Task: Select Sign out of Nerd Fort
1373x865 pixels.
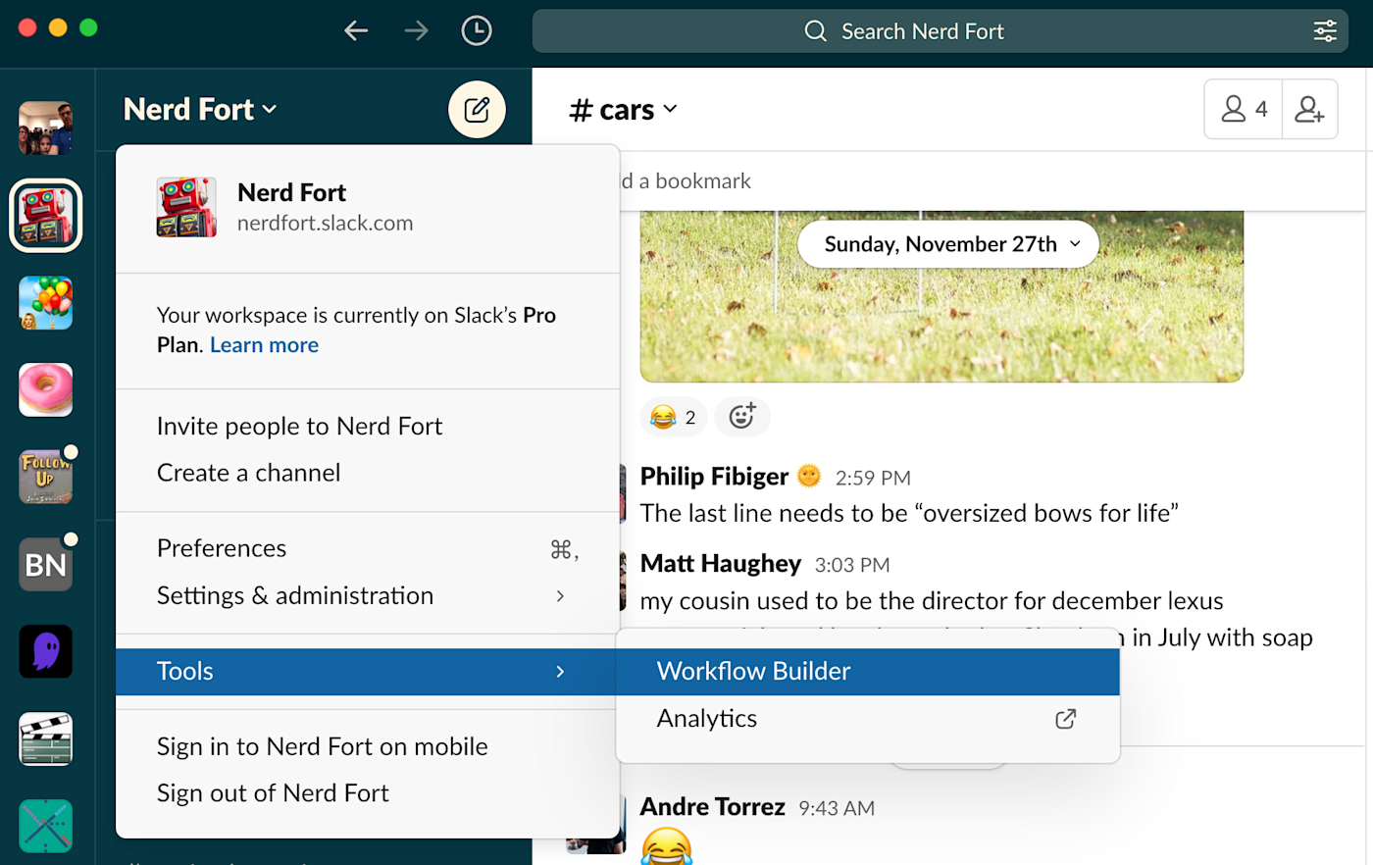Action: (368, 793)
